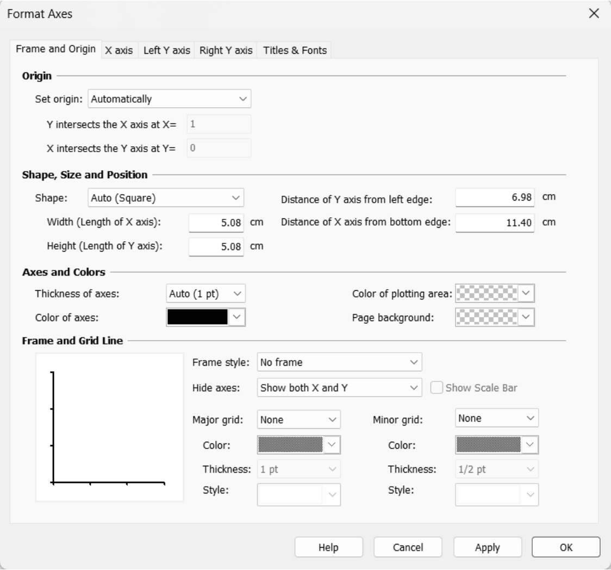Open the Minor grid Style dropdown
611x570 pixels.
tap(497, 495)
